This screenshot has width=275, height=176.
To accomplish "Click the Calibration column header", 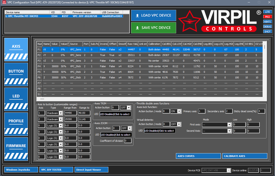I will 154,44.
